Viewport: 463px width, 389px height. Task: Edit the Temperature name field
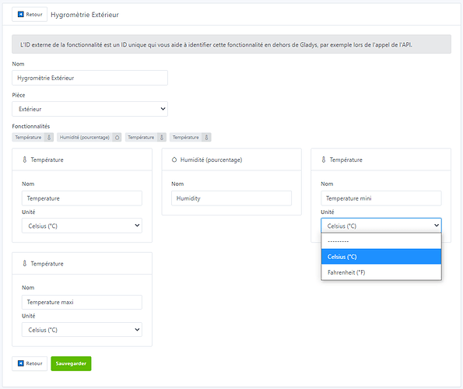pos(82,198)
